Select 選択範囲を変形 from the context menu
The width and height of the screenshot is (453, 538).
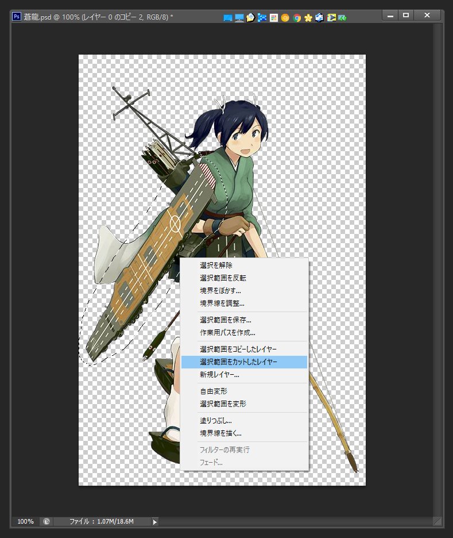[244, 404]
